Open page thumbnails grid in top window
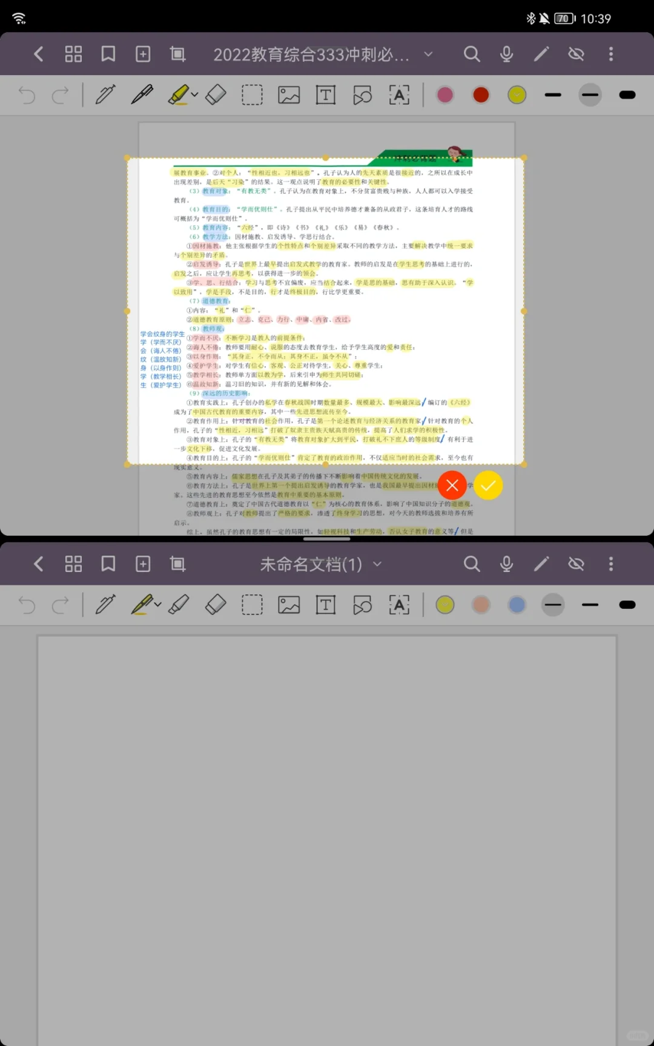The image size is (654, 1046). point(73,54)
